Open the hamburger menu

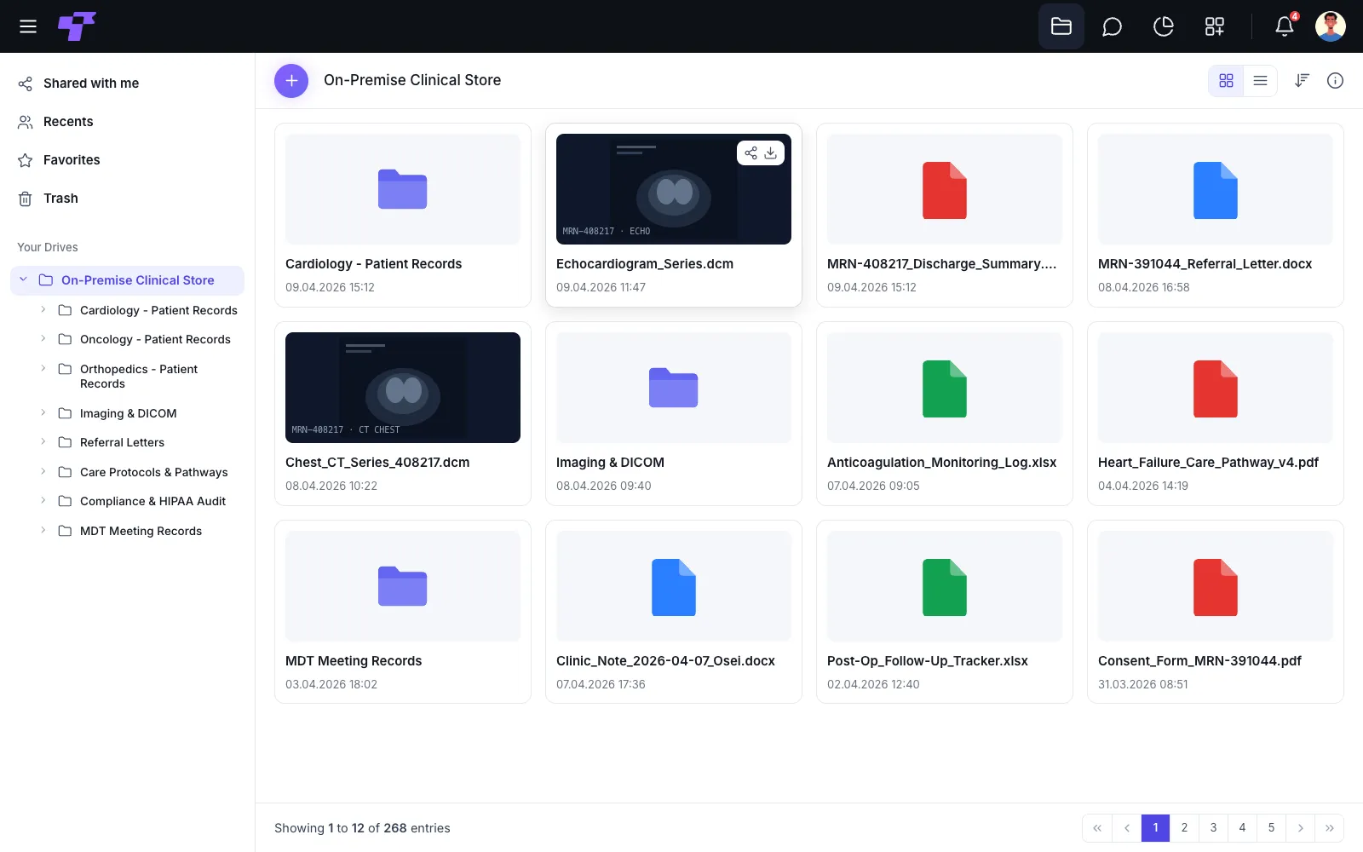coord(28,26)
